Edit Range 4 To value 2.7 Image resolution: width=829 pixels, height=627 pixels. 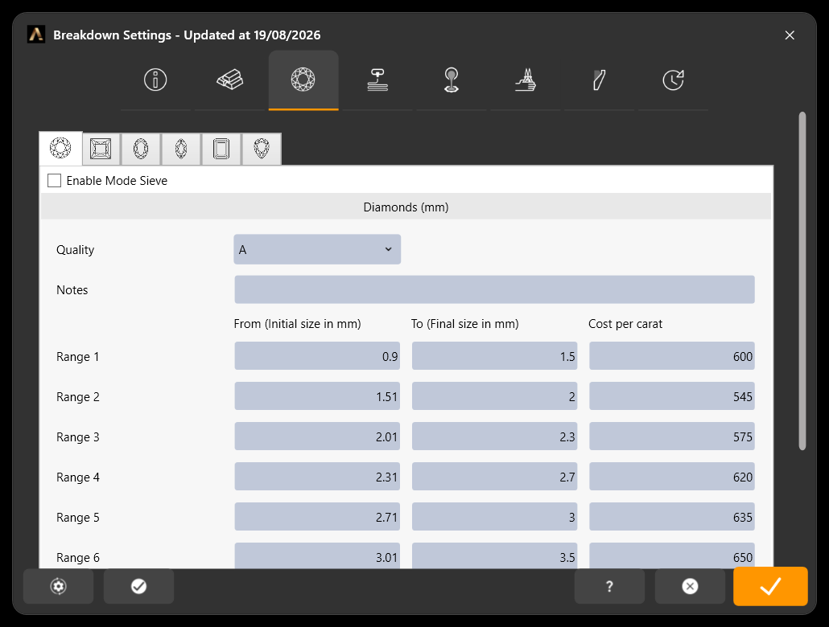point(494,477)
